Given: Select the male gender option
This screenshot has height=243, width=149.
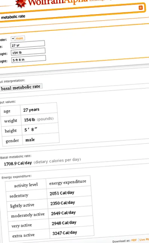Looking at the screenshot, I should click(x=19, y=38).
